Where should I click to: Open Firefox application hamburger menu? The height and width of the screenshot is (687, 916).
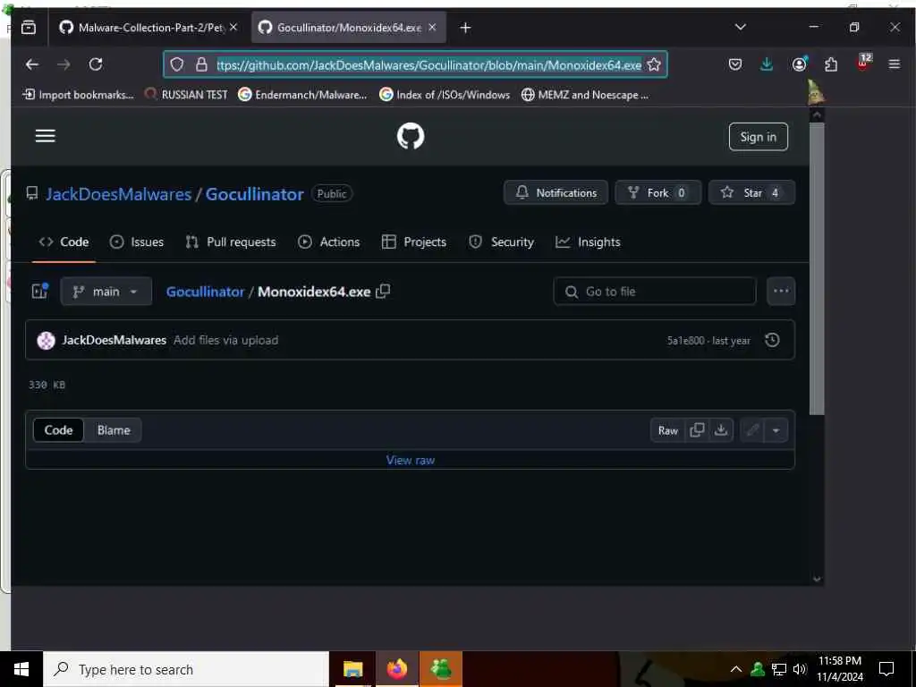[x=894, y=64]
